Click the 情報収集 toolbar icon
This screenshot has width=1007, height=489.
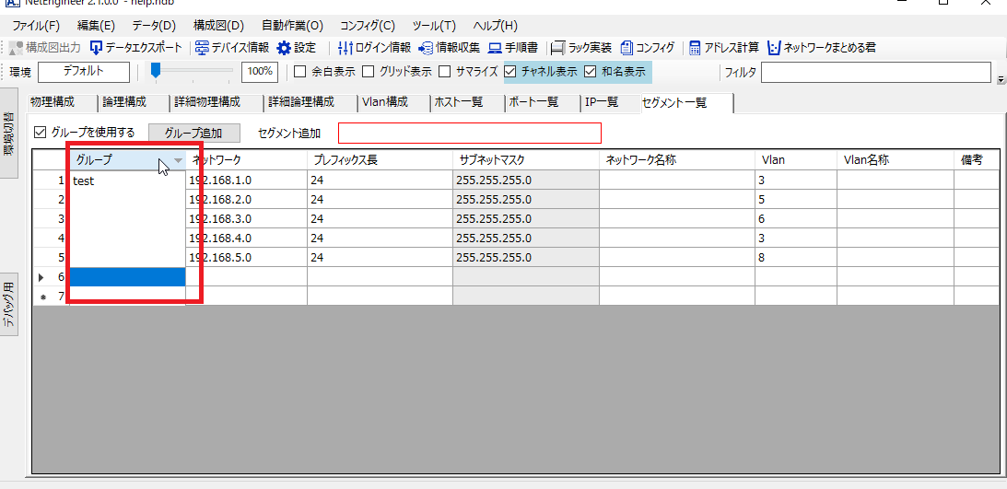[x=426, y=48]
